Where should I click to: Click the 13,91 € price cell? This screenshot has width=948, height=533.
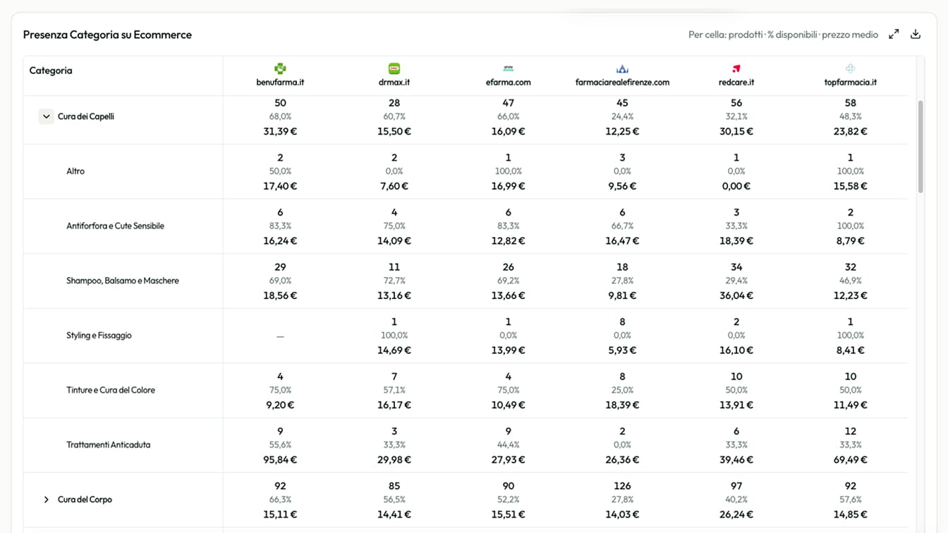click(736, 405)
